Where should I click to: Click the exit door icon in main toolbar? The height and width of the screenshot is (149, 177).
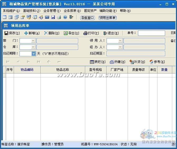tap(71, 17)
